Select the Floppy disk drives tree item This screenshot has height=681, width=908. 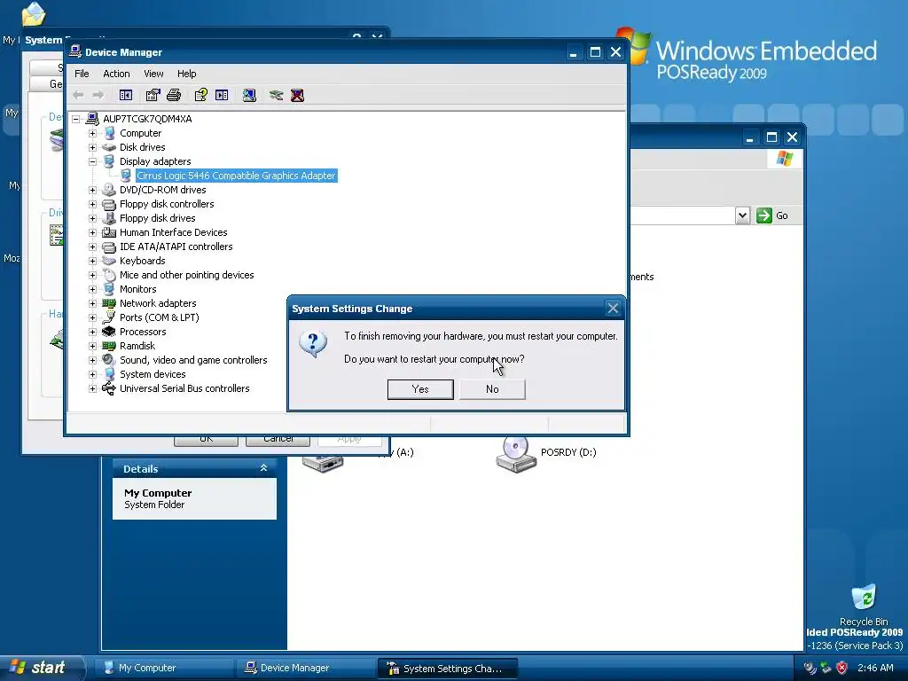coord(158,218)
